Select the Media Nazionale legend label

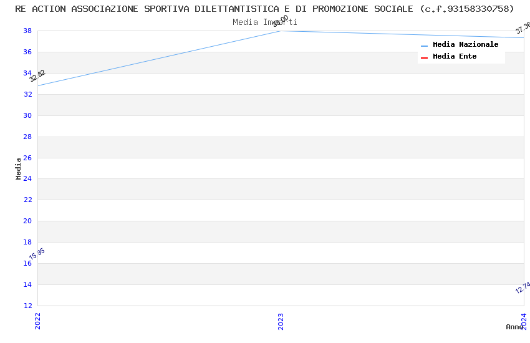point(465,45)
